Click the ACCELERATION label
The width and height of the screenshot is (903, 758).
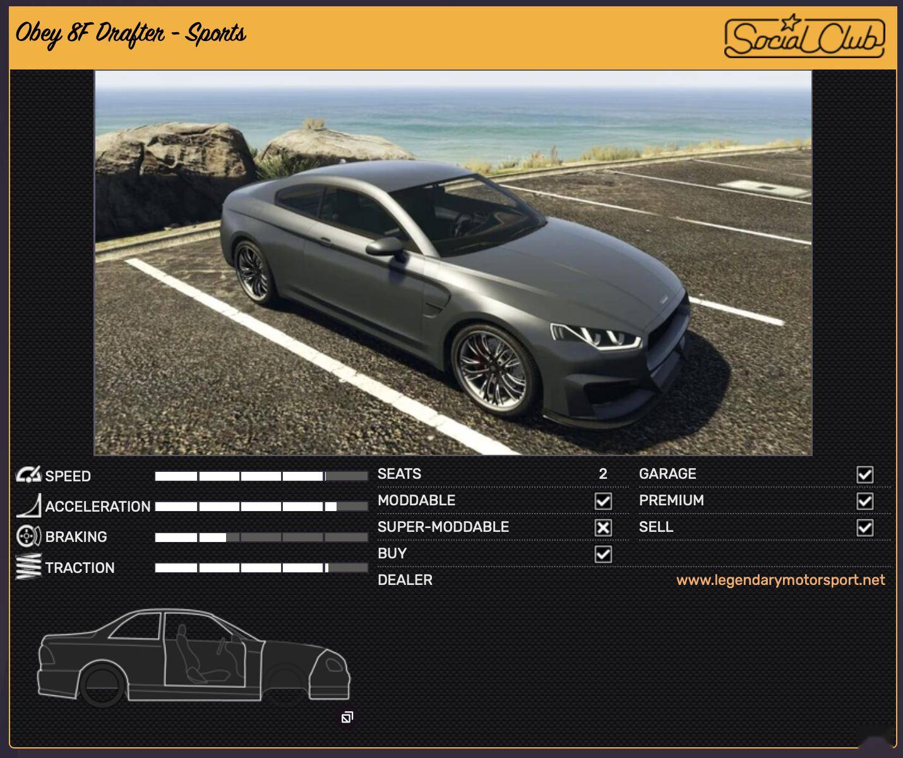point(98,507)
